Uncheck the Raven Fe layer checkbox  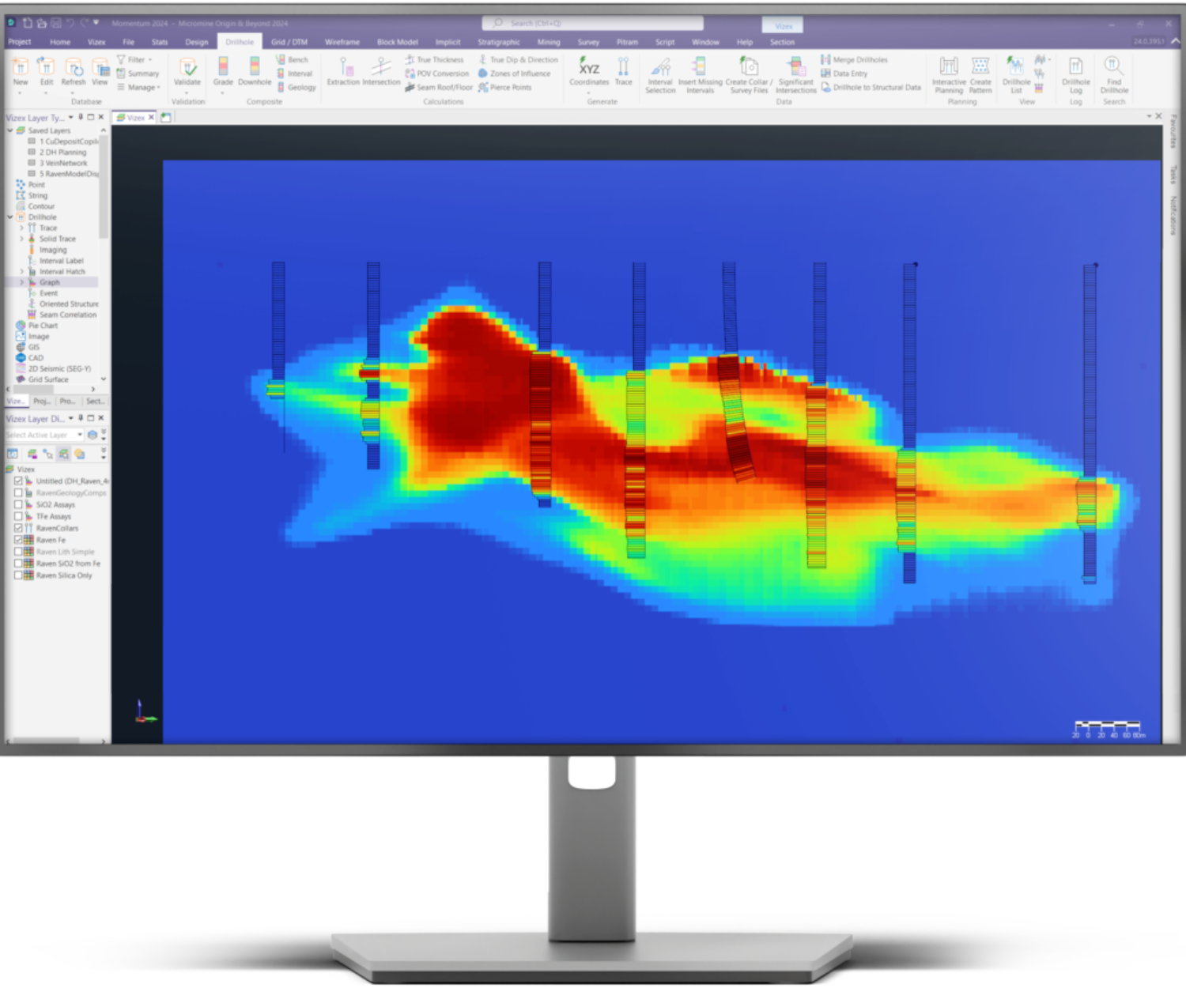18,540
